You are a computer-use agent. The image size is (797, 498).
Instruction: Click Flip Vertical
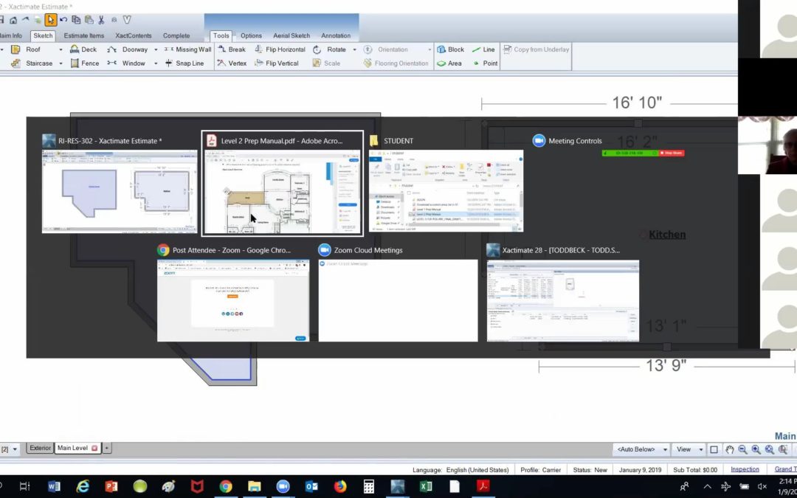click(x=277, y=63)
